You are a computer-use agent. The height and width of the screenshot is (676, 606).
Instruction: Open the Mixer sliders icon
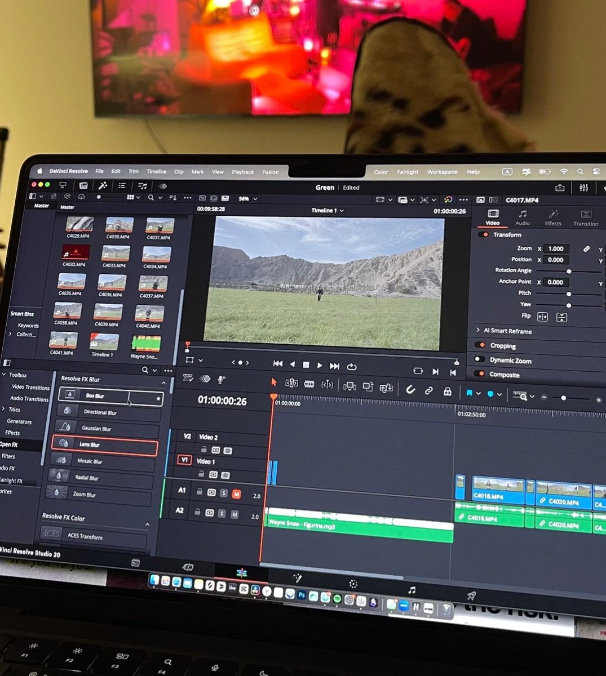click(583, 188)
